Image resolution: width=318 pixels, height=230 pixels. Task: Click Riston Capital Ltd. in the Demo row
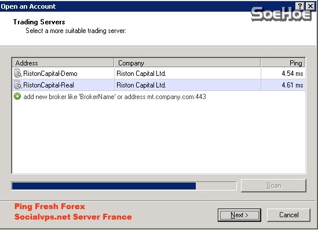(141, 74)
